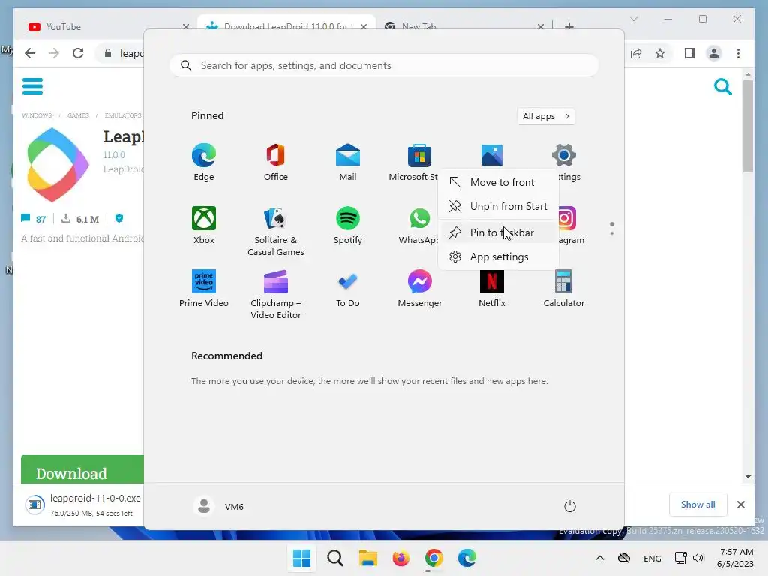Image resolution: width=768 pixels, height=576 pixels.
Task: Open Chrome tab search dropdown
Action: coord(634,19)
